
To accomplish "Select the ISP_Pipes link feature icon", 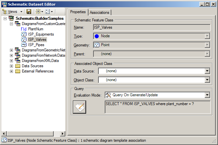I will tap(24, 45).
